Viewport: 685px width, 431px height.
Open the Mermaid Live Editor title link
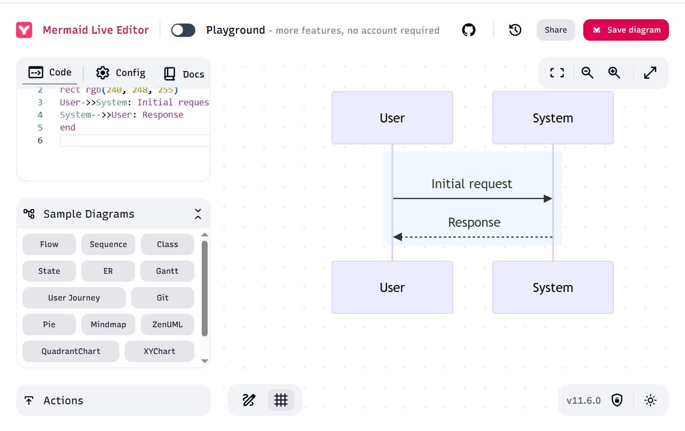pos(96,30)
